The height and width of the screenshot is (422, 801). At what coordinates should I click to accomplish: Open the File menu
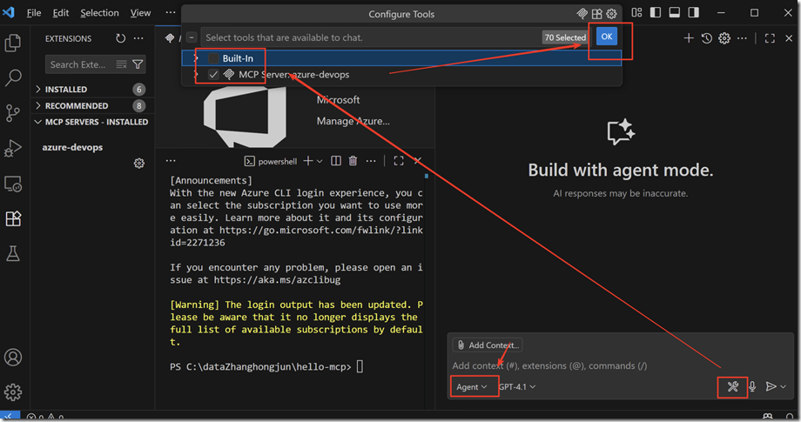point(34,13)
